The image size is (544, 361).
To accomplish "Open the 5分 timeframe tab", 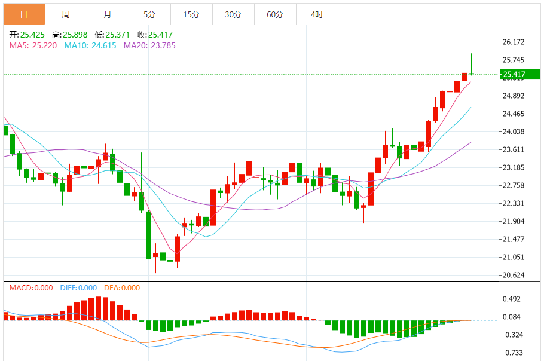I will click(149, 14).
